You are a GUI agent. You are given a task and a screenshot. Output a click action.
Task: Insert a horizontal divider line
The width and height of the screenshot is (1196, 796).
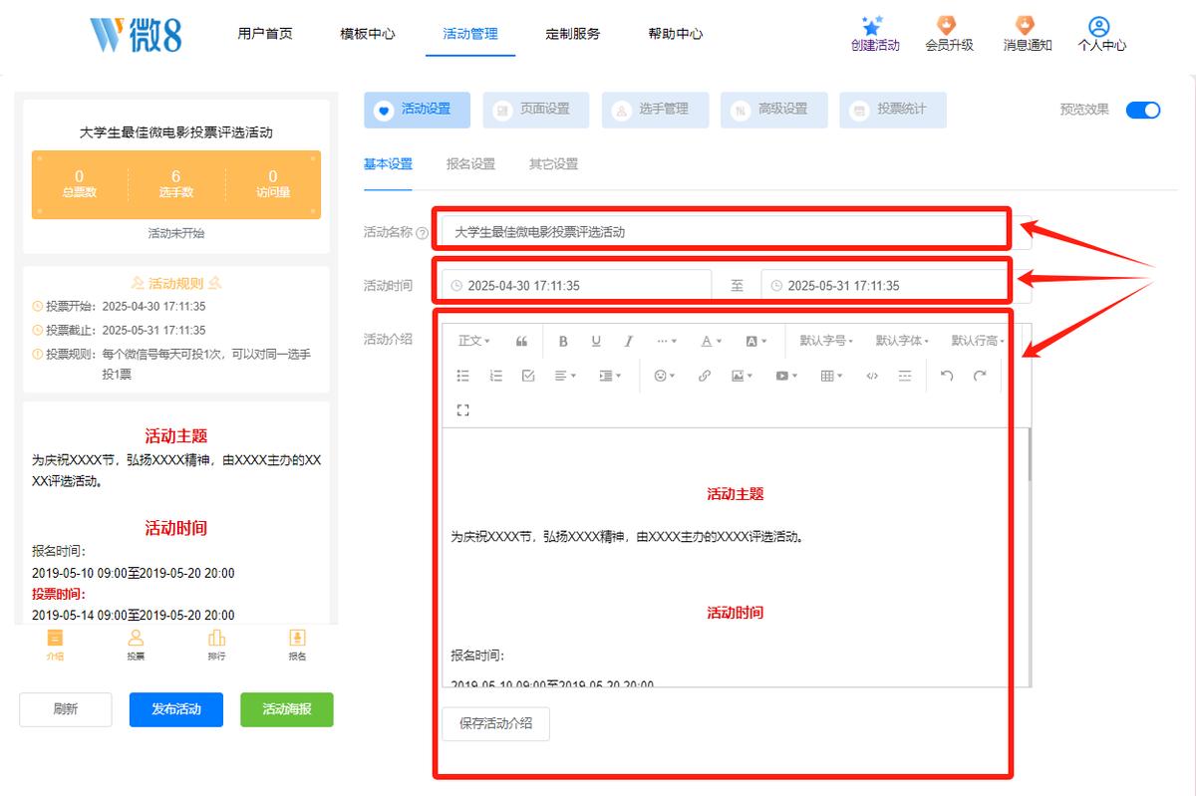[905, 376]
